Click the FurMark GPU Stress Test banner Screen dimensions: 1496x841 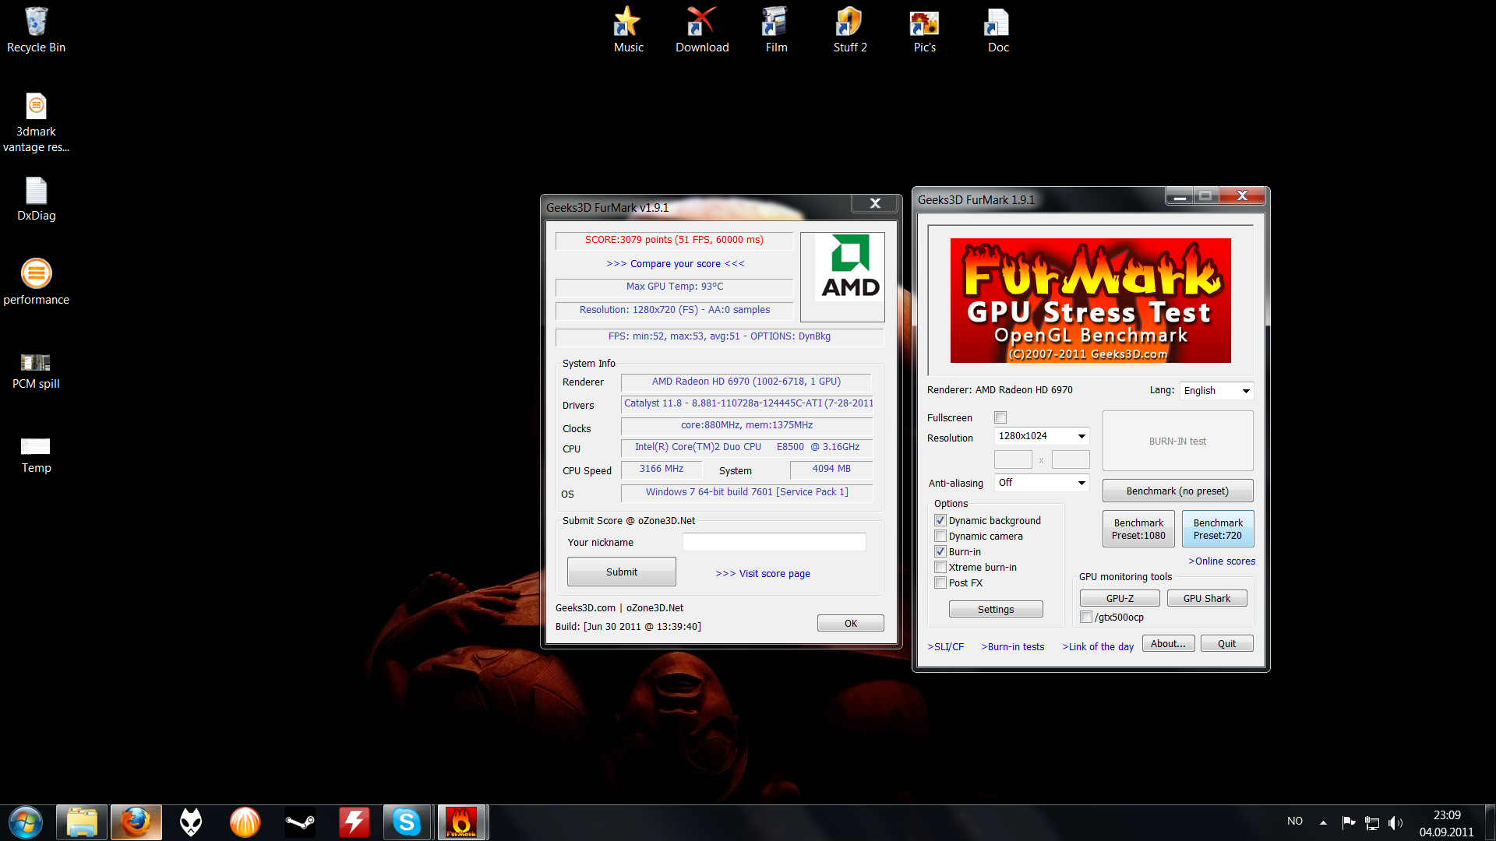click(x=1090, y=301)
